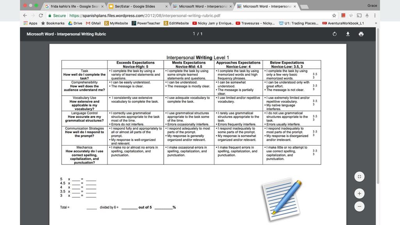Click the Cast extension icon
Image resolution: width=400 pixels, height=225 pixels.
pyautogui.click(x=359, y=16)
